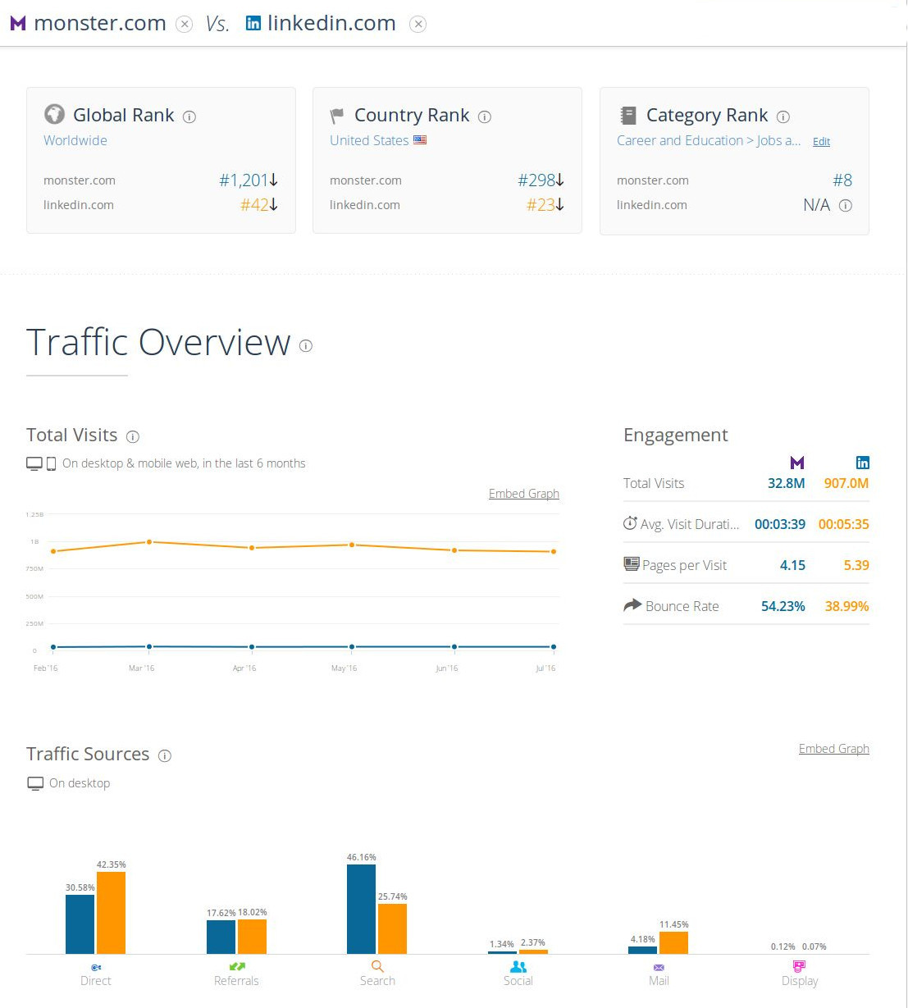Click info icon next to N/A rank
This screenshot has width=908, height=1008.
pos(846,206)
